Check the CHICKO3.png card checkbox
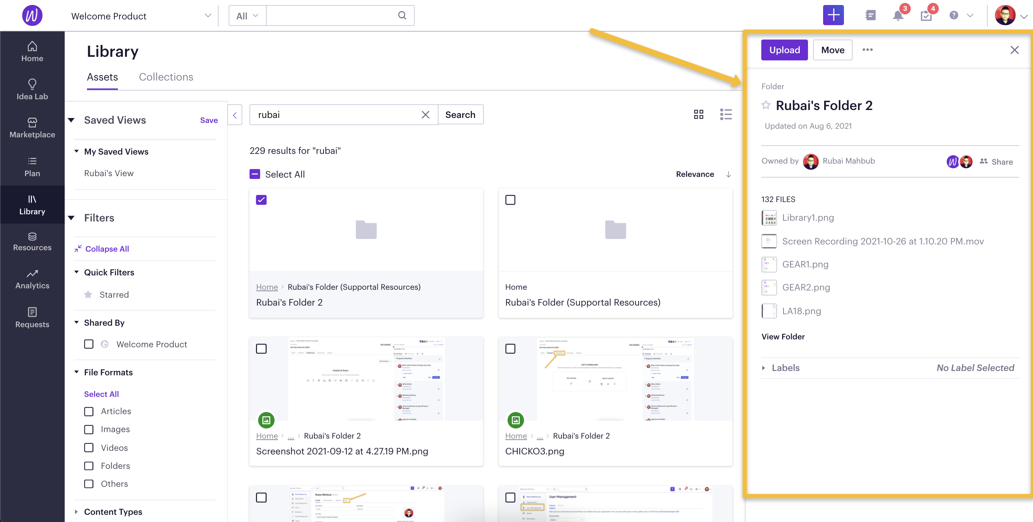Image resolution: width=1033 pixels, height=522 pixels. [x=510, y=349]
